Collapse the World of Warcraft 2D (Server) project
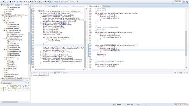The width and height of the screenshot is (189, 106). point(1,15)
